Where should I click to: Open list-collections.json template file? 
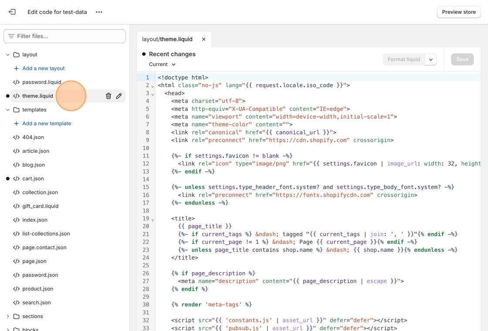[x=46, y=233]
